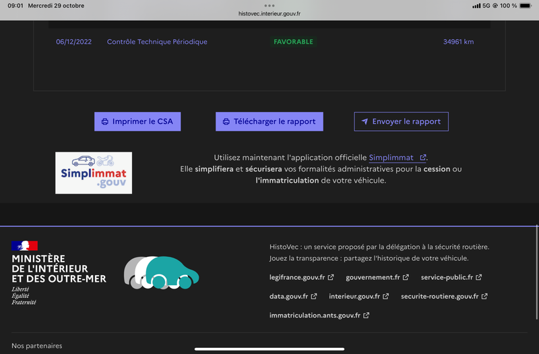The height and width of the screenshot is (354, 539).
Task: Click the external link icon next to securite-routiere.gouv.fr
Action: tap(484, 296)
